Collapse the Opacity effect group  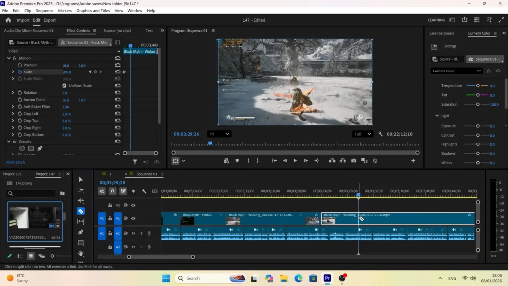point(9,142)
